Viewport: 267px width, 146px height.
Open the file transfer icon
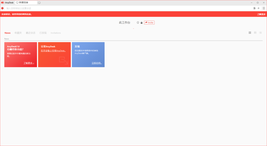click(x=254, y=8)
